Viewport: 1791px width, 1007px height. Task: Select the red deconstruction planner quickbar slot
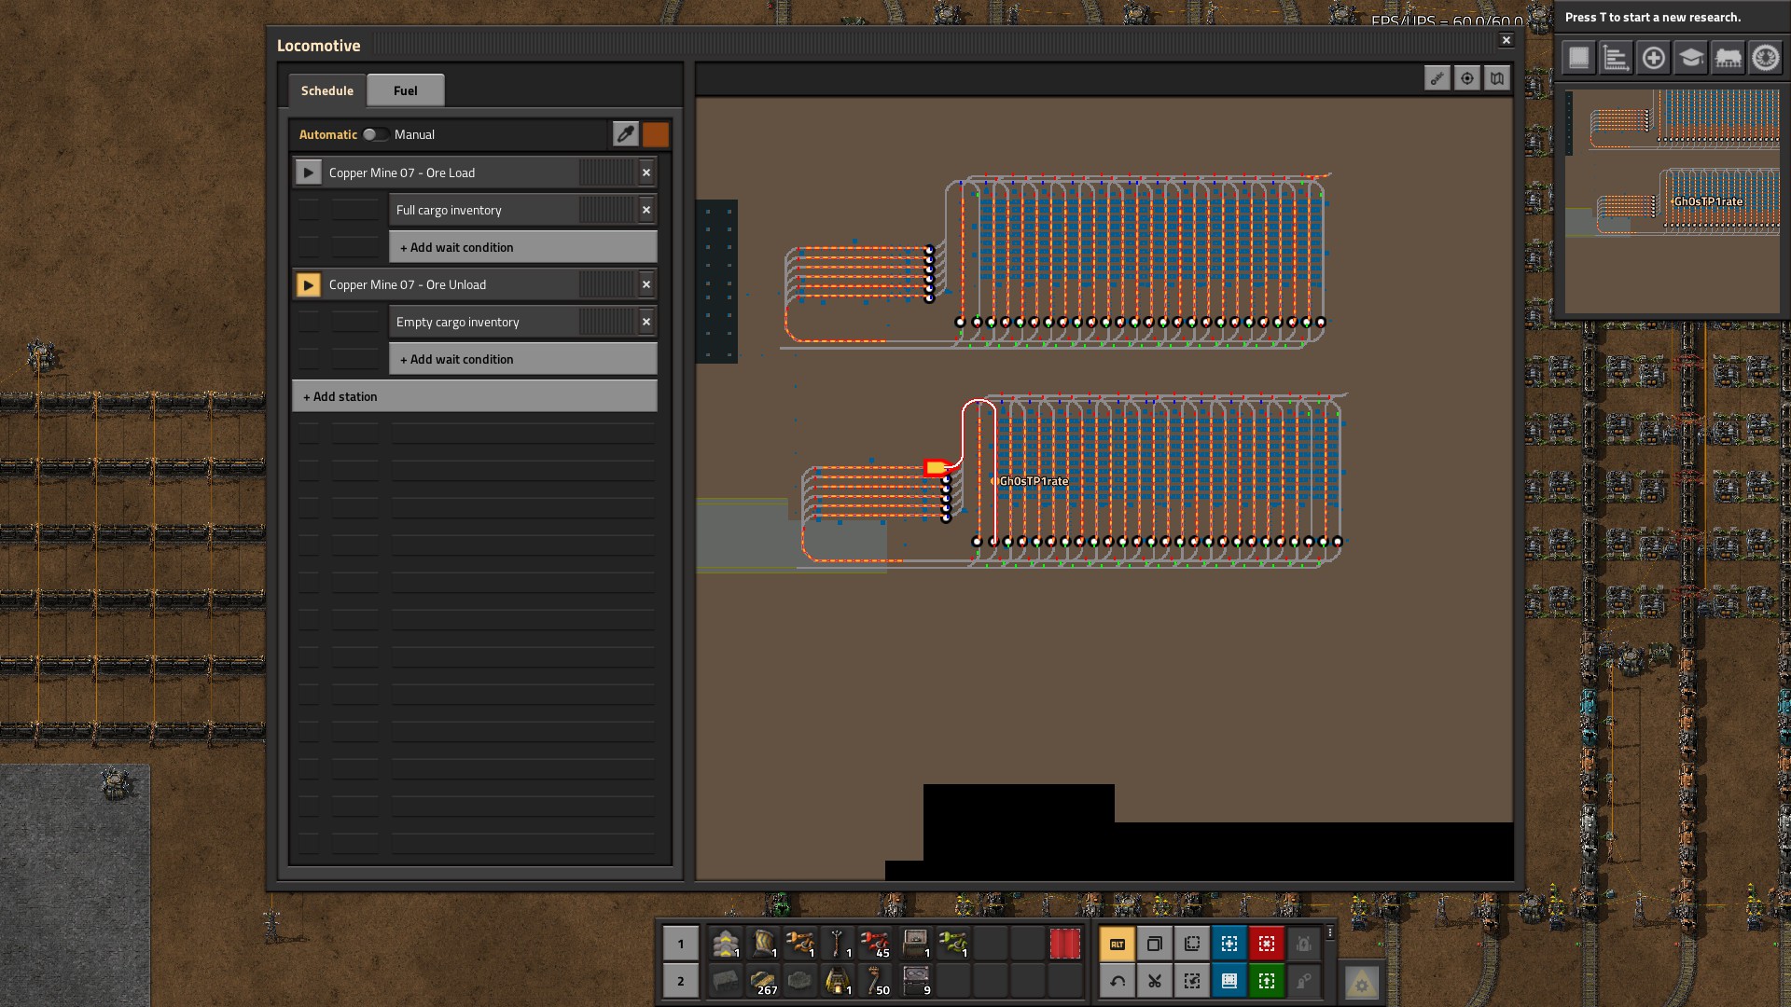click(x=1064, y=944)
